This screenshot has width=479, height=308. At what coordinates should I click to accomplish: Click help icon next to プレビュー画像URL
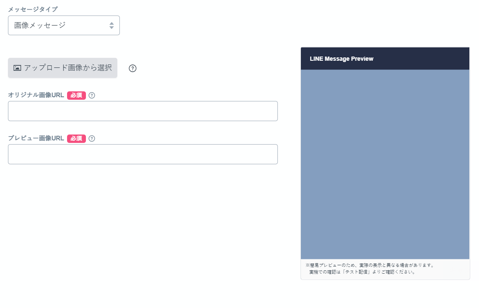(92, 138)
